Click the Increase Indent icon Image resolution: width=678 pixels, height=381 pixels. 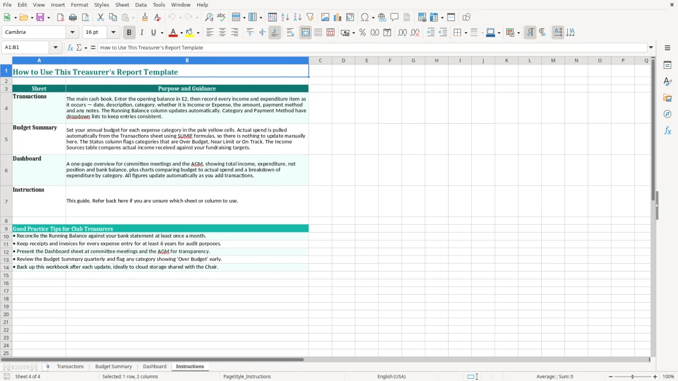click(431, 33)
